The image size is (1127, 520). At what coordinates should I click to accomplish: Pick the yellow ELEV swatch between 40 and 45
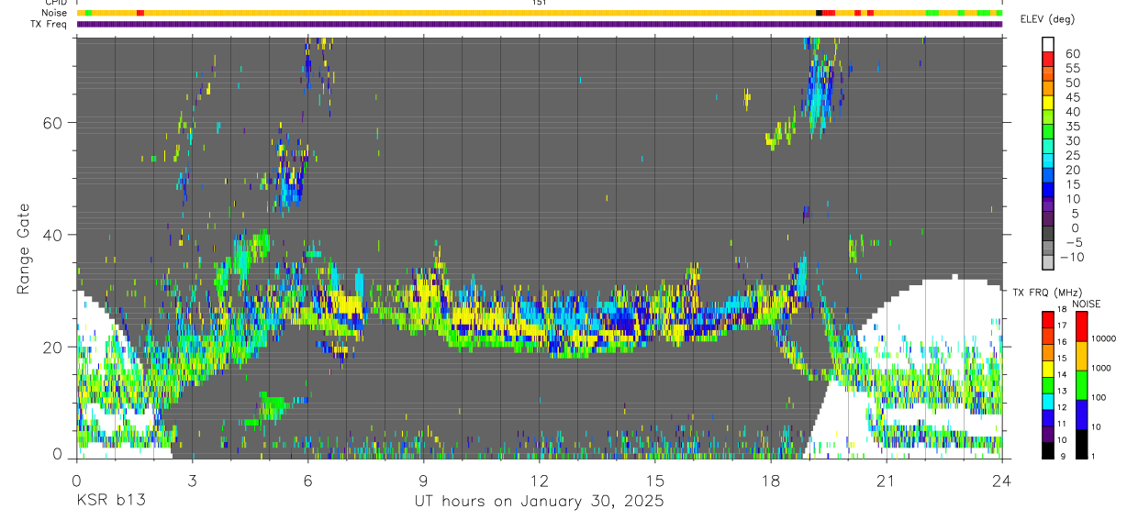pyautogui.click(x=1048, y=104)
